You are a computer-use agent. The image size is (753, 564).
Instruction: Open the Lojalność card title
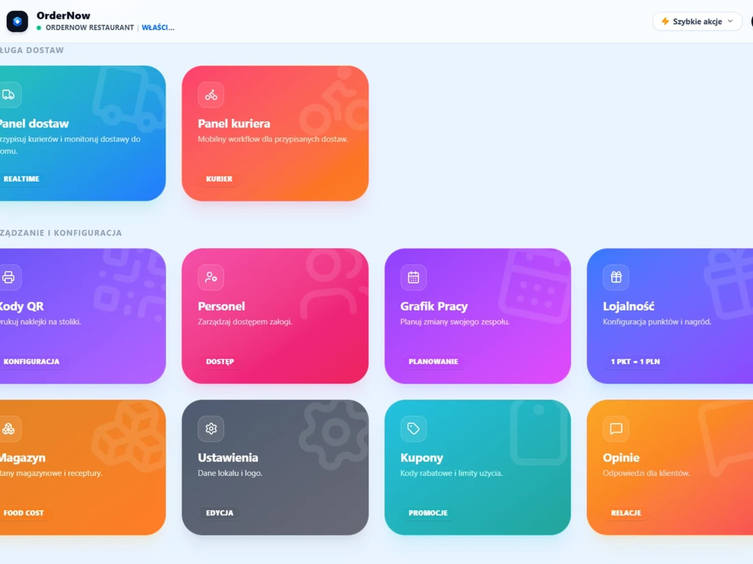click(x=629, y=306)
